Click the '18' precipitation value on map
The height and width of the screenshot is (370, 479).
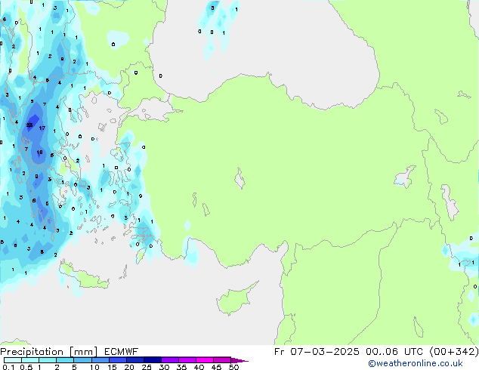pyautogui.click(x=39, y=153)
